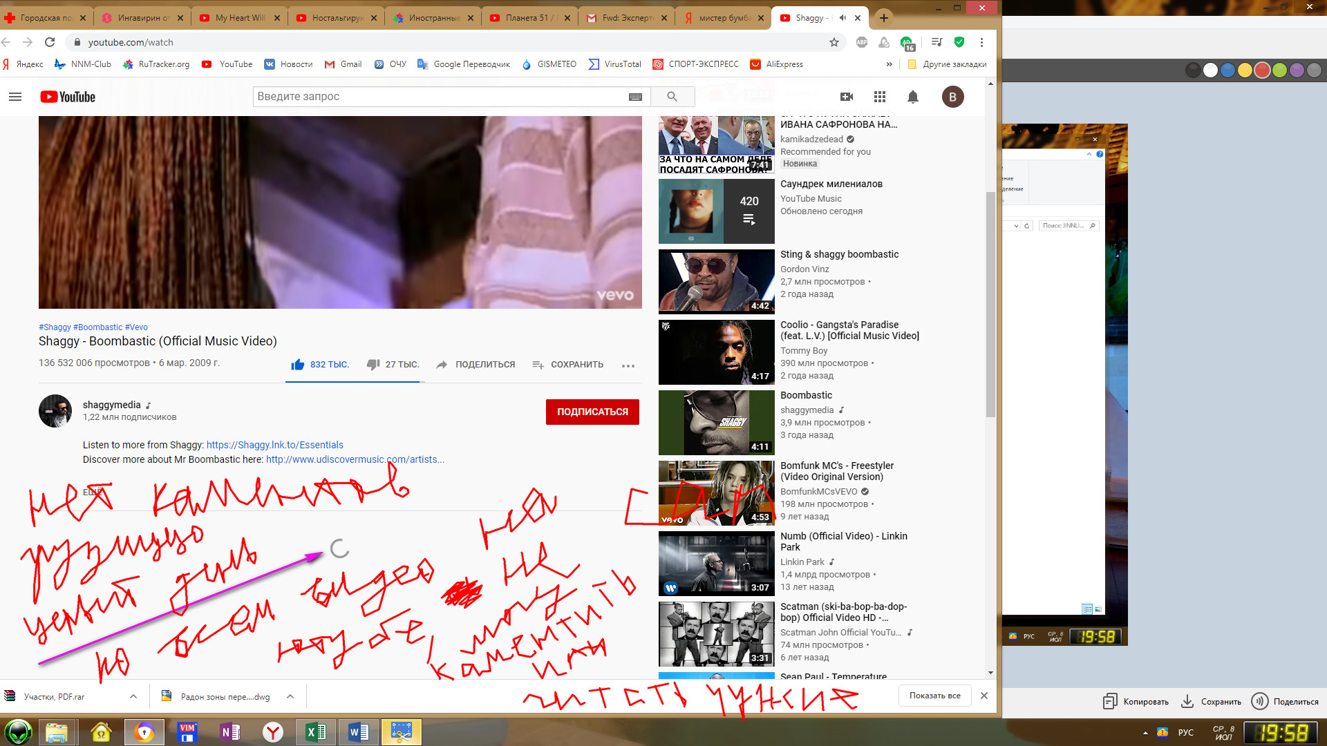This screenshot has height=746, width=1327.
Task: Close the downloads bar
Action: (984, 696)
